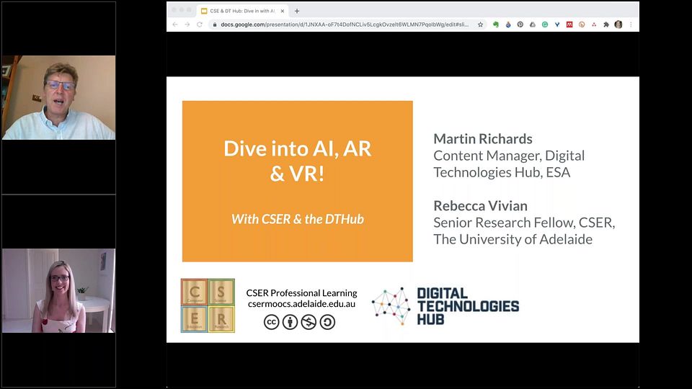Click the Google Drive extension icon
Screen dimensions: 692x389
pyautogui.click(x=533, y=24)
